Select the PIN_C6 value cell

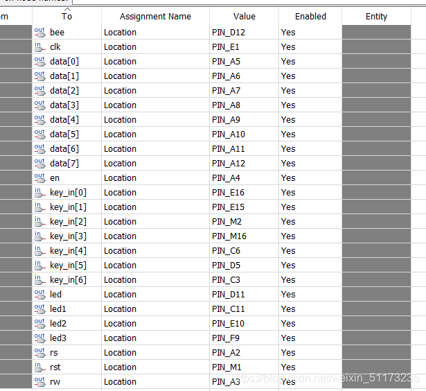point(245,251)
